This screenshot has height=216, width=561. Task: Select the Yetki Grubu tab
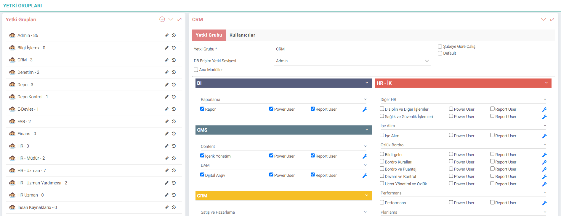[209, 35]
